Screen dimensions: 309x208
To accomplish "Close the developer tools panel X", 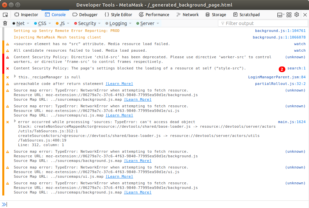I will [x=305, y=15].
